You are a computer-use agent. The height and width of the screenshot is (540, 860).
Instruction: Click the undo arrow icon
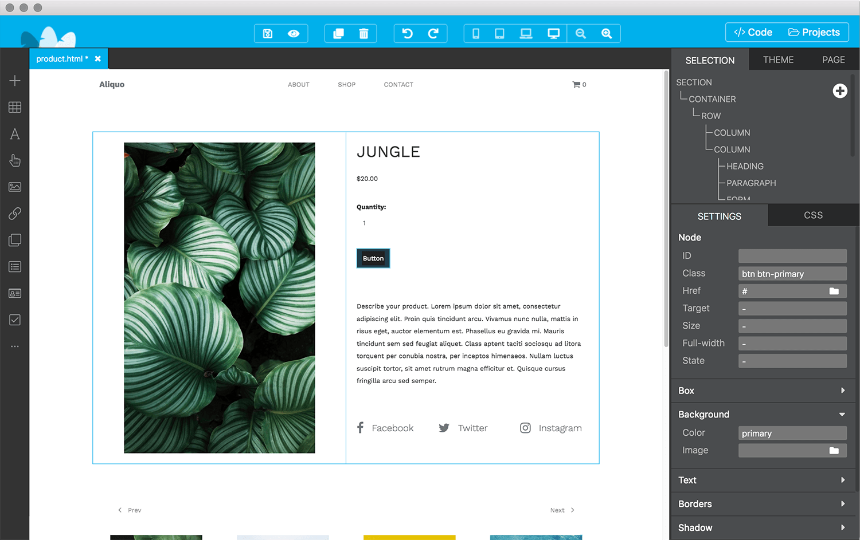[x=407, y=33]
